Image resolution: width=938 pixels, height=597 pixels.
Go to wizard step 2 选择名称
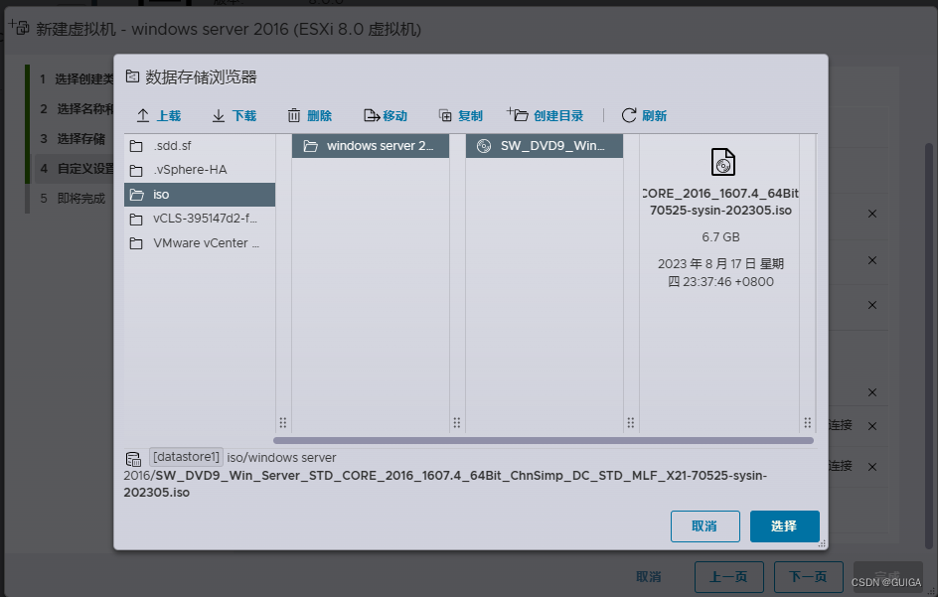(x=77, y=109)
